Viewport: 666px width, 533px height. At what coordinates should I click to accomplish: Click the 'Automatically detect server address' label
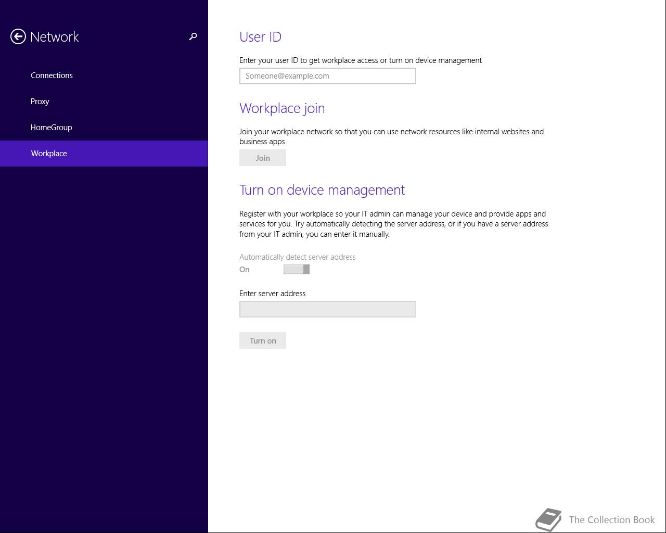[x=298, y=257]
